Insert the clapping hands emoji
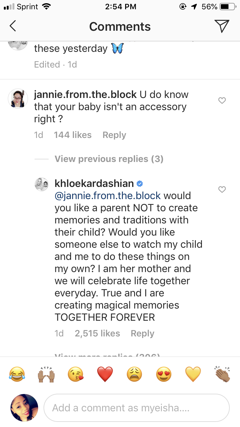This screenshot has width=240, height=427. click(x=222, y=374)
